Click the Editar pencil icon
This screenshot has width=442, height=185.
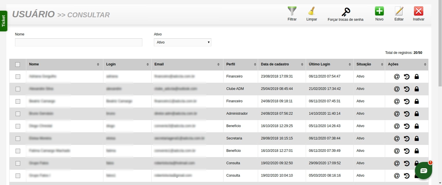click(x=399, y=12)
